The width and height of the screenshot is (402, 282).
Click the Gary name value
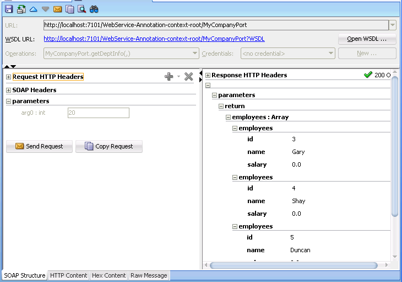pyautogui.click(x=298, y=152)
